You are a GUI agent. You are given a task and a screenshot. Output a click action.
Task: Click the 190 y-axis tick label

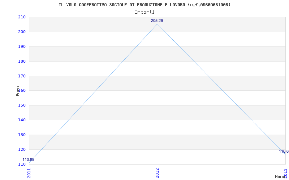pos(22,46)
